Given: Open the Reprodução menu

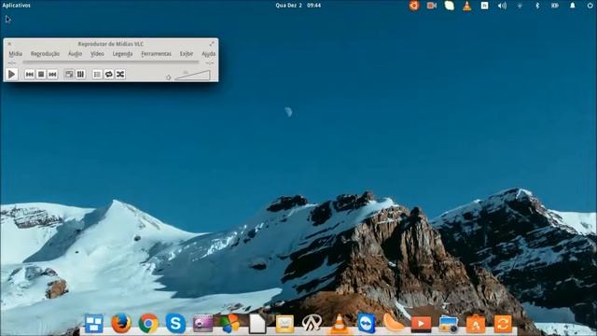Looking at the screenshot, I should tap(45, 54).
